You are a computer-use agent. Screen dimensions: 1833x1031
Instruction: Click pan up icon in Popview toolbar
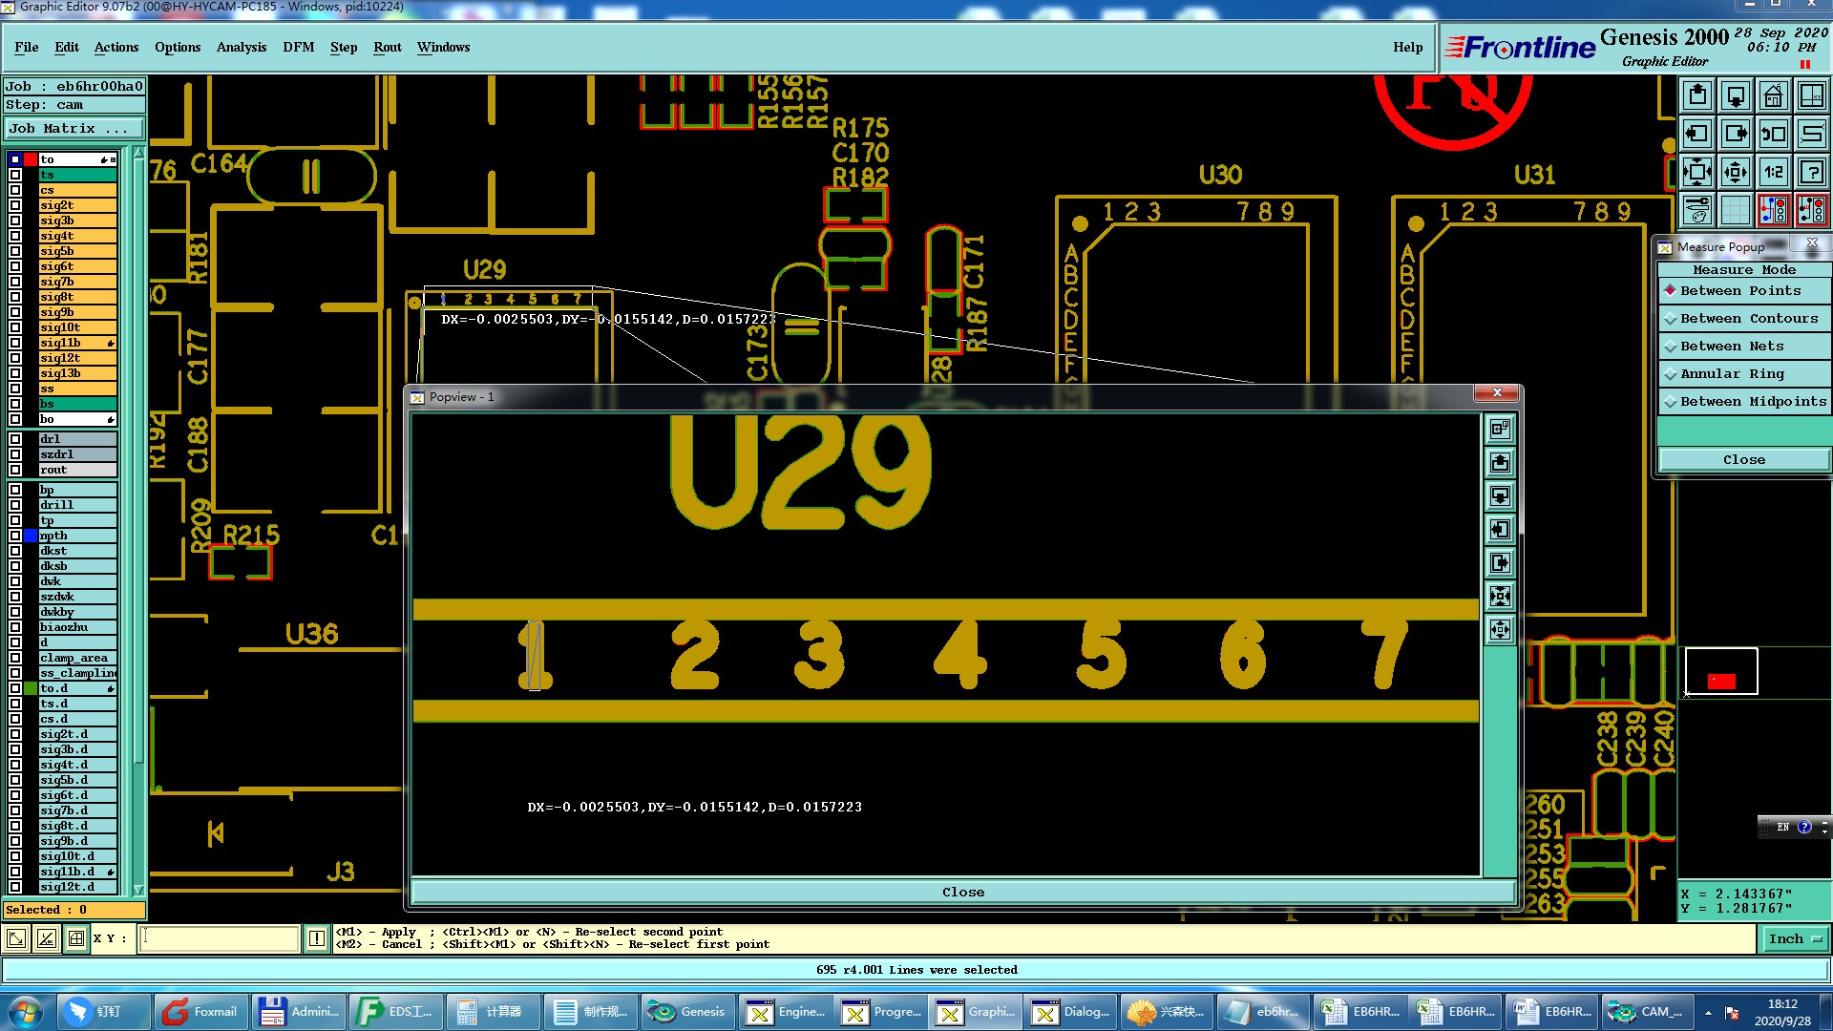pos(1500,463)
